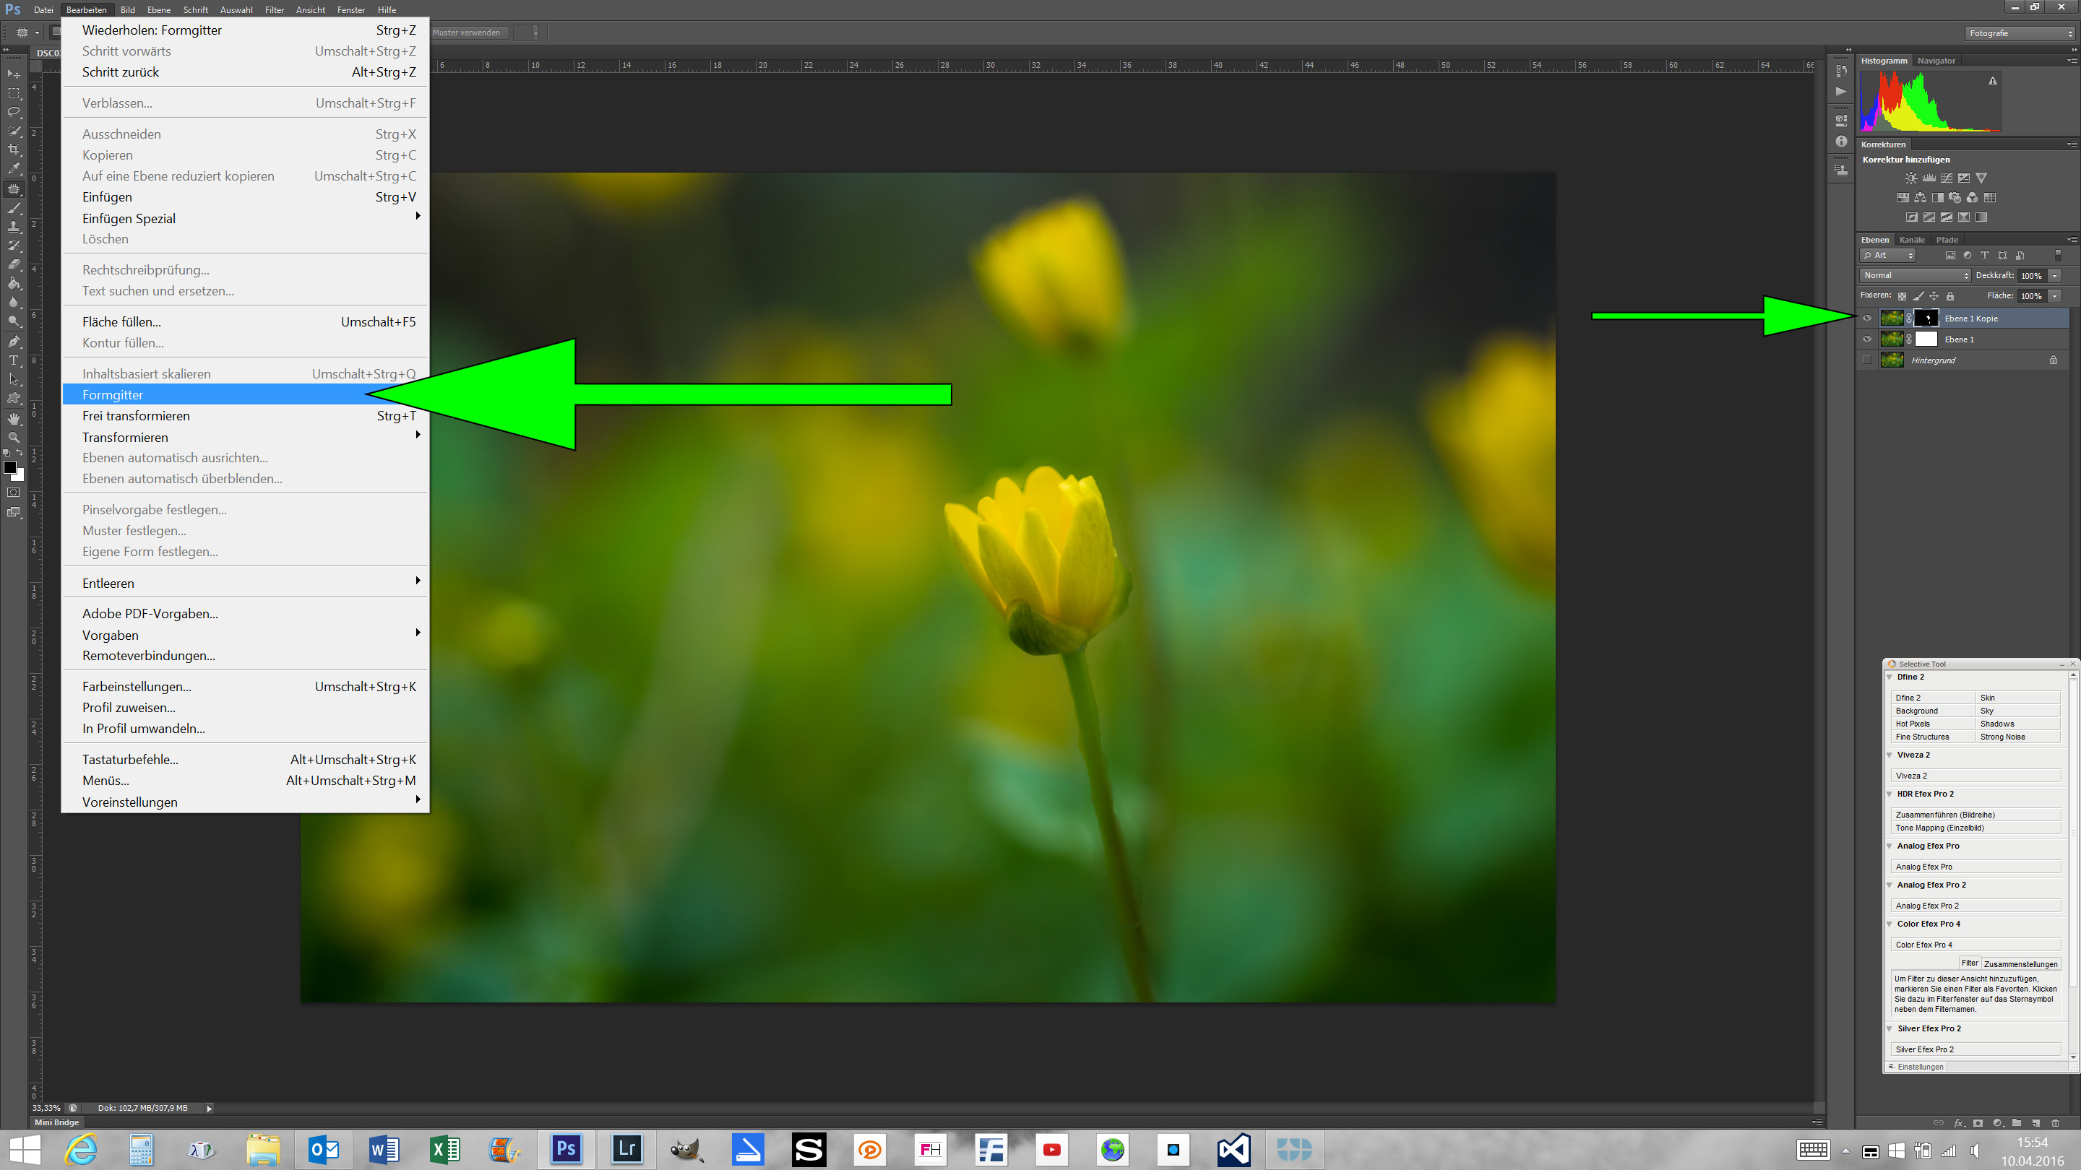Viewport: 2081px width, 1170px height.
Task: Open the Deckkraft opacity dropdown arrow
Action: pyautogui.click(x=2055, y=275)
